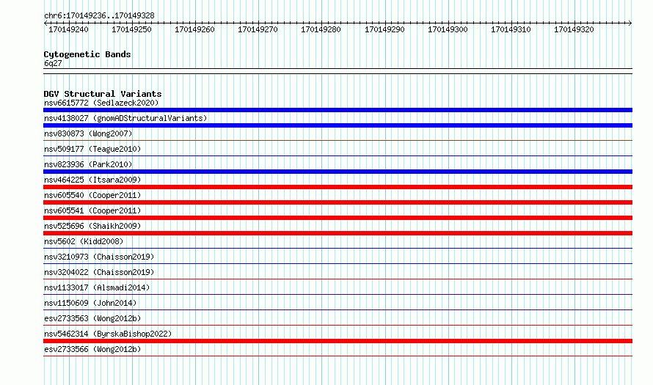Select the nsv4138027 (gnomADStructuralVariants) label
The image size is (653, 385).
click(125, 118)
